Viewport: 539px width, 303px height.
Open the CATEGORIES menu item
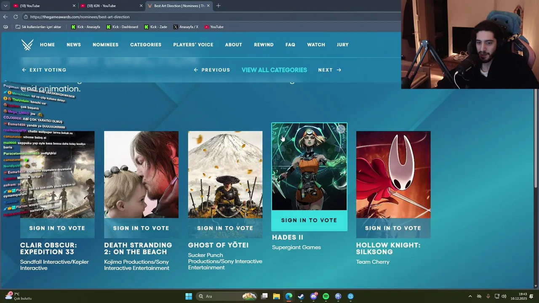point(146,45)
